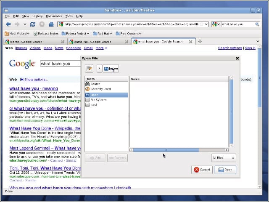The width and height of the screenshot is (269, 202).
Task: Open the History menu
Action: tap(37, 16)
